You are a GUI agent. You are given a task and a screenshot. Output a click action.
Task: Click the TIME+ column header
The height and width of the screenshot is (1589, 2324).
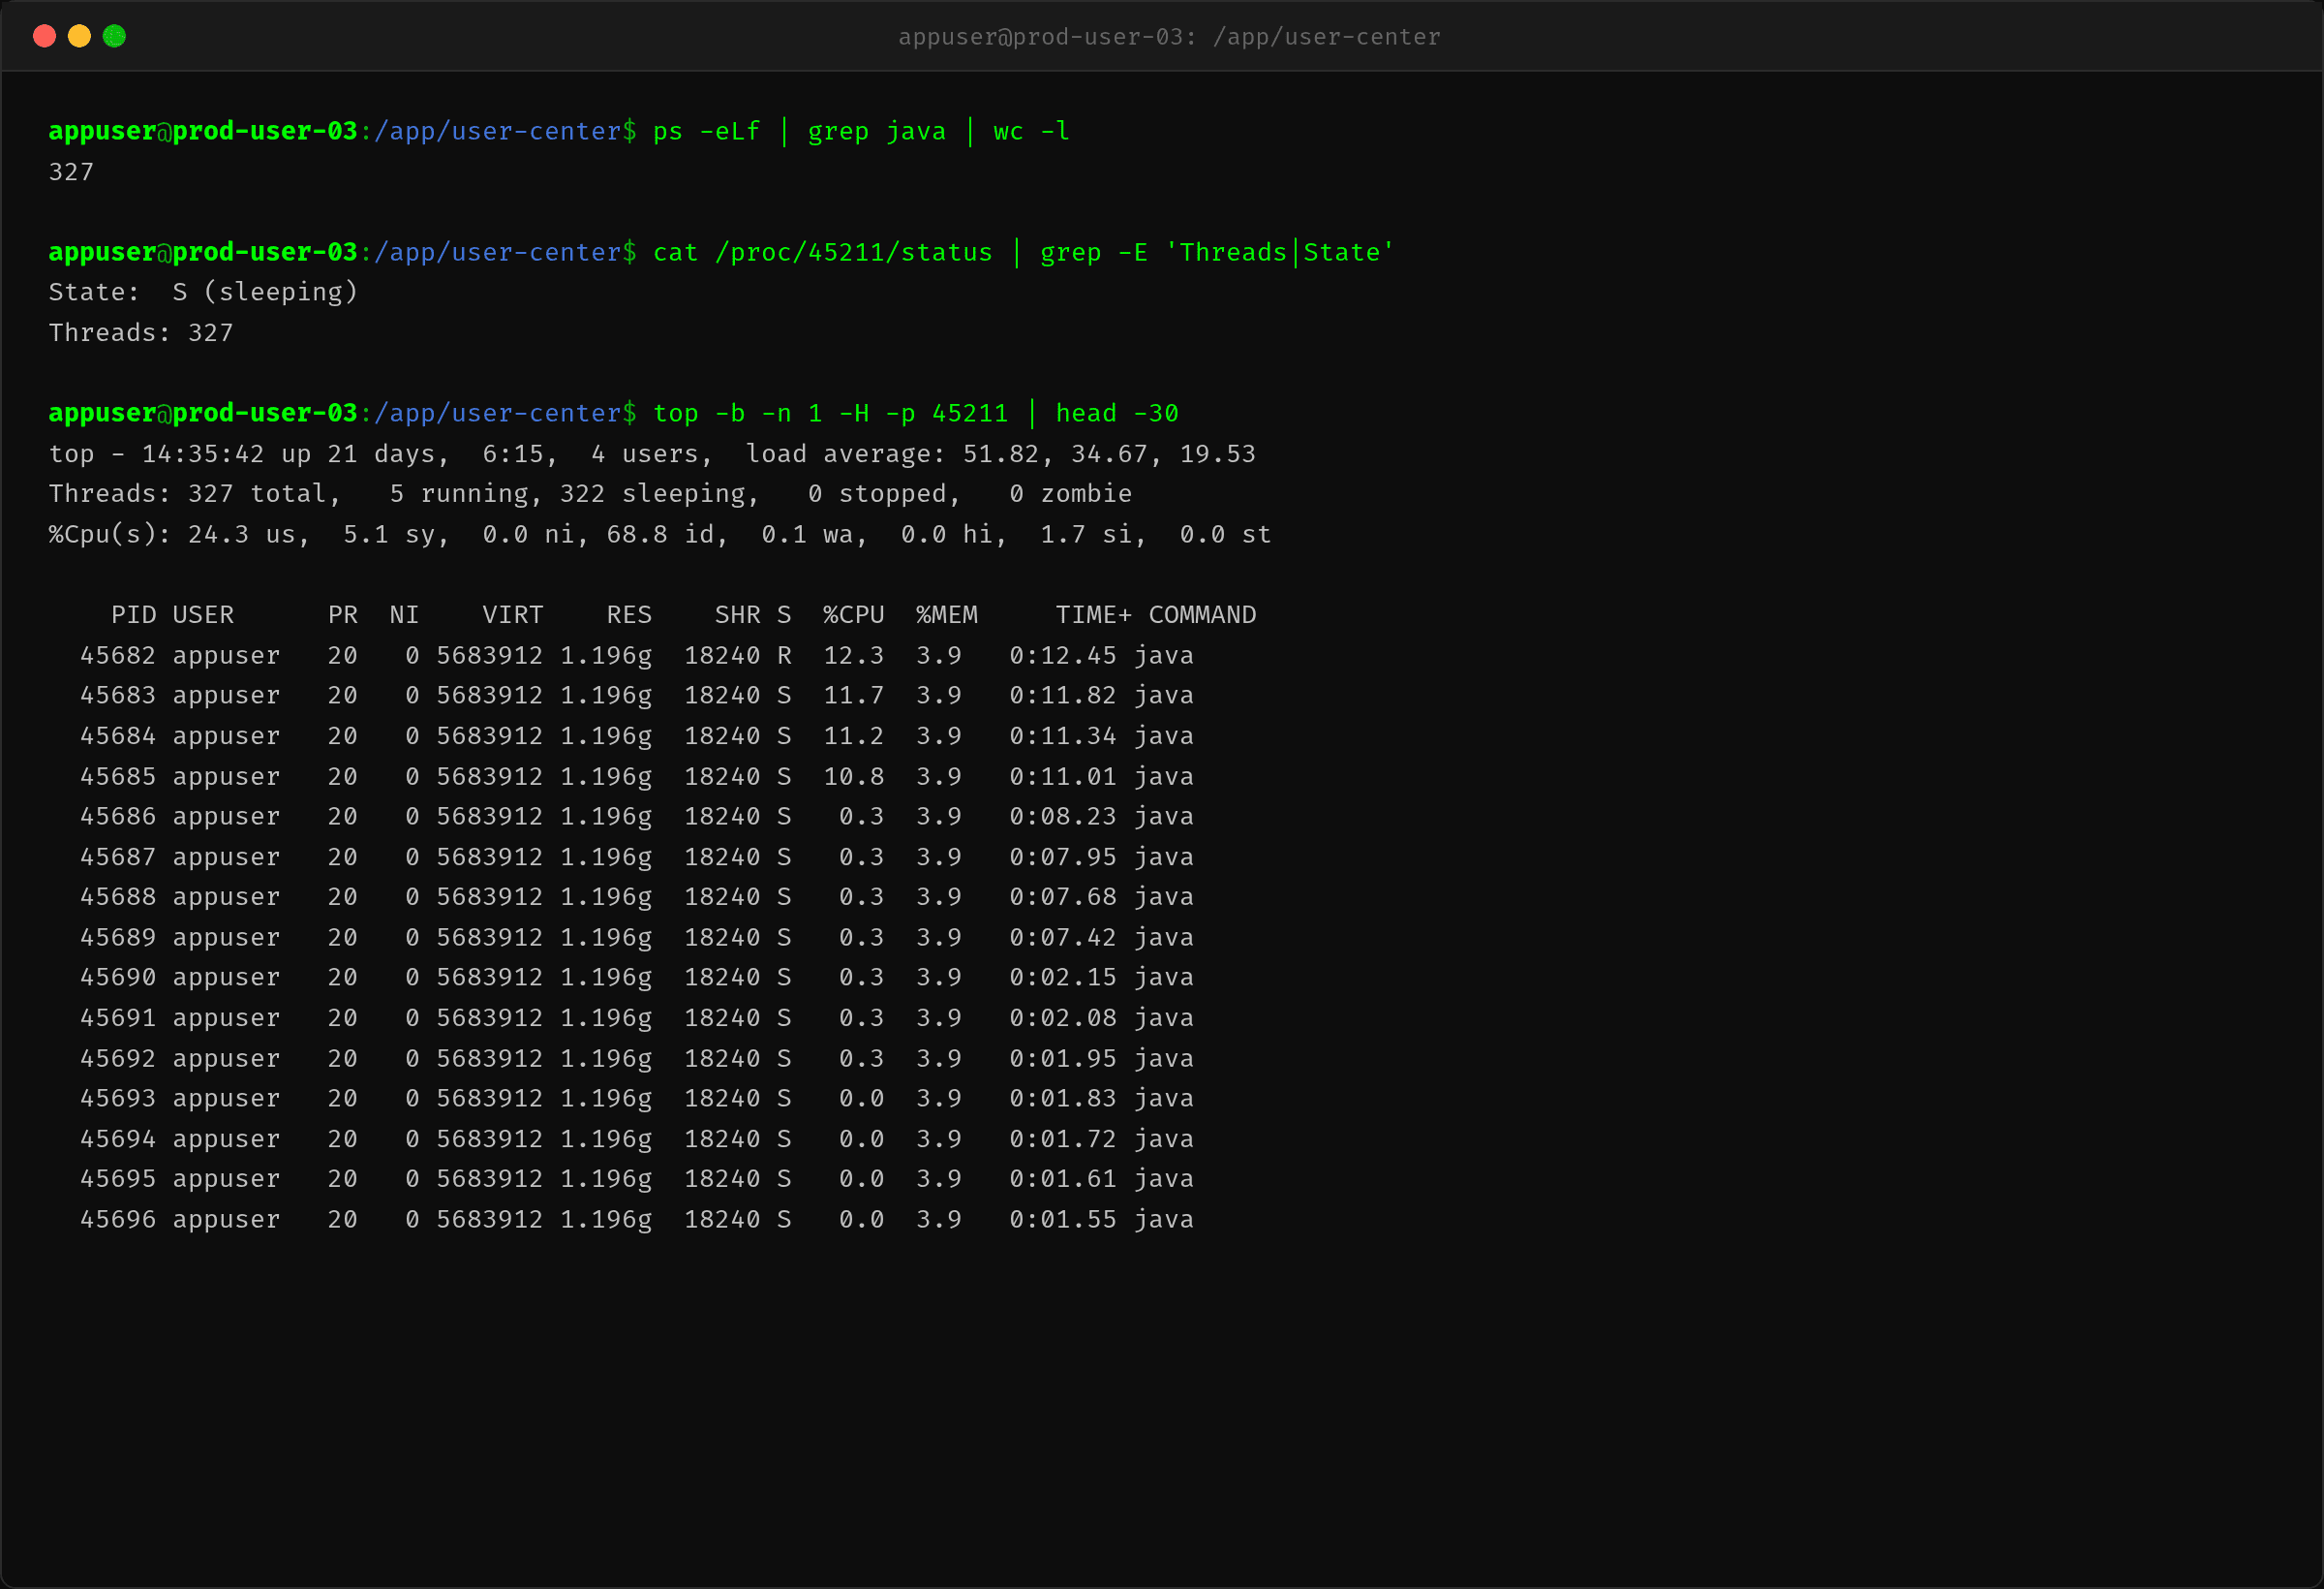coord(1093,615)
